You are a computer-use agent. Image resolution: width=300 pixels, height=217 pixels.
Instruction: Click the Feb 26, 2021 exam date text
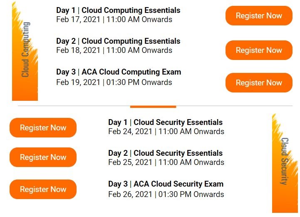[130, 195]
